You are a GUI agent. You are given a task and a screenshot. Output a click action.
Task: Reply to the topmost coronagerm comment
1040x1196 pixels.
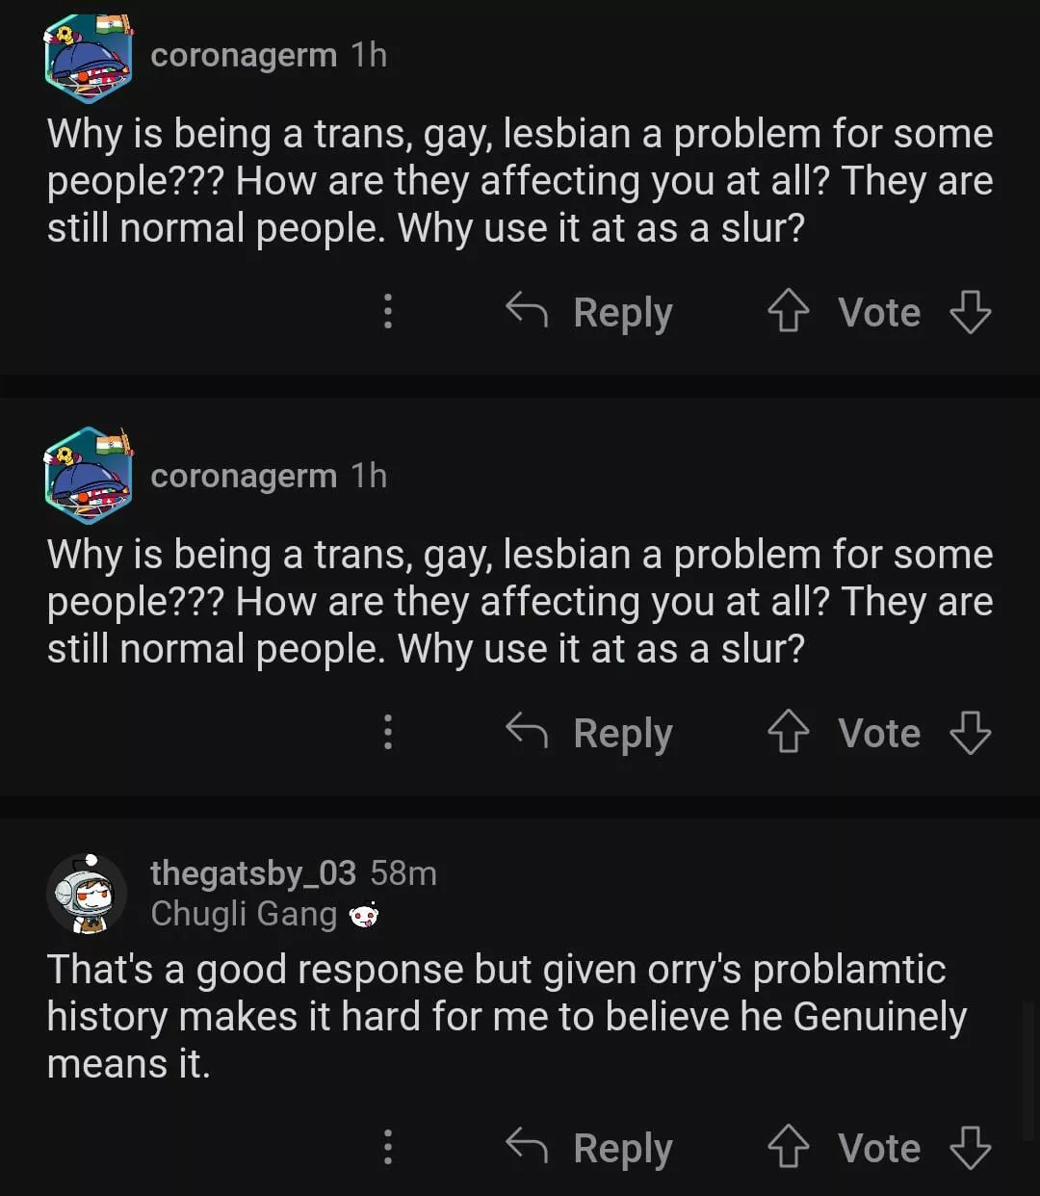pyautogui.click(x=589, y=312)
